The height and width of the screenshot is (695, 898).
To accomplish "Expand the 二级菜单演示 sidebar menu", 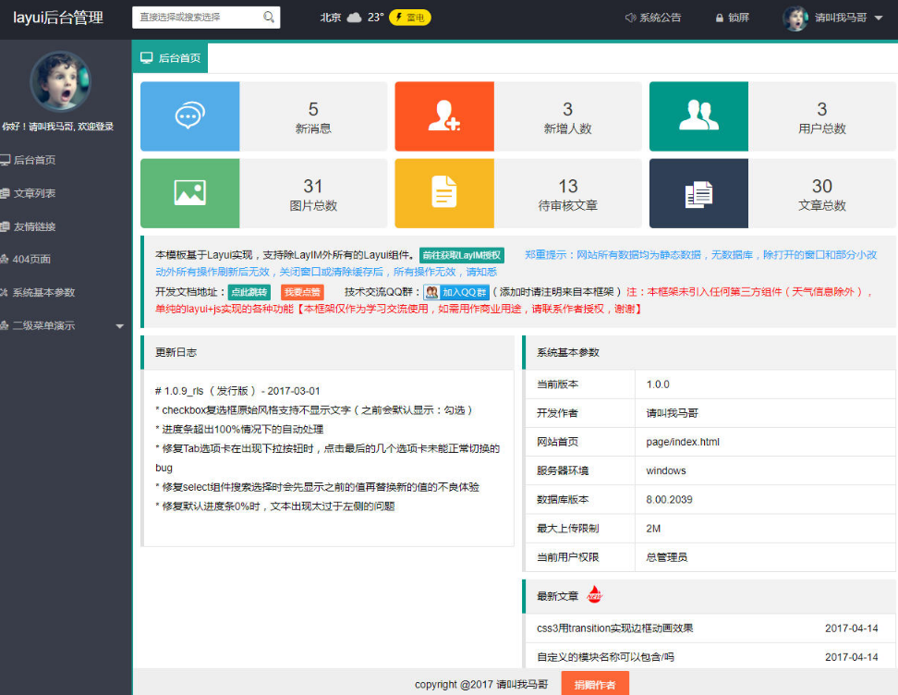I will pyautogui.click(x=65, y=326).
